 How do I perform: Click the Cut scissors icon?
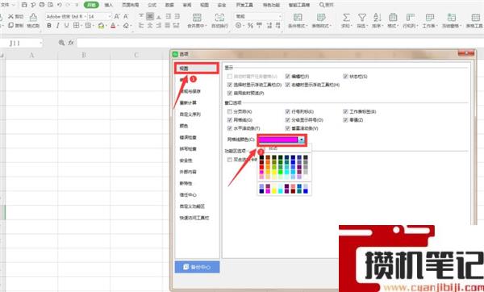10,16
